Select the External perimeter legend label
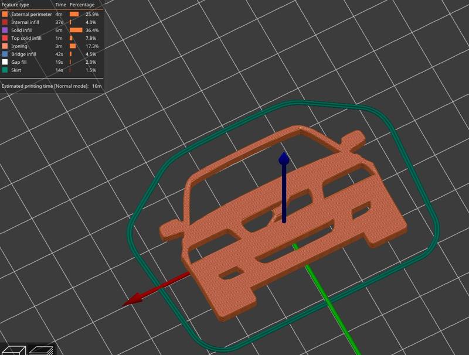The width and height of the screenshot is (469, 355). [32, 14]
